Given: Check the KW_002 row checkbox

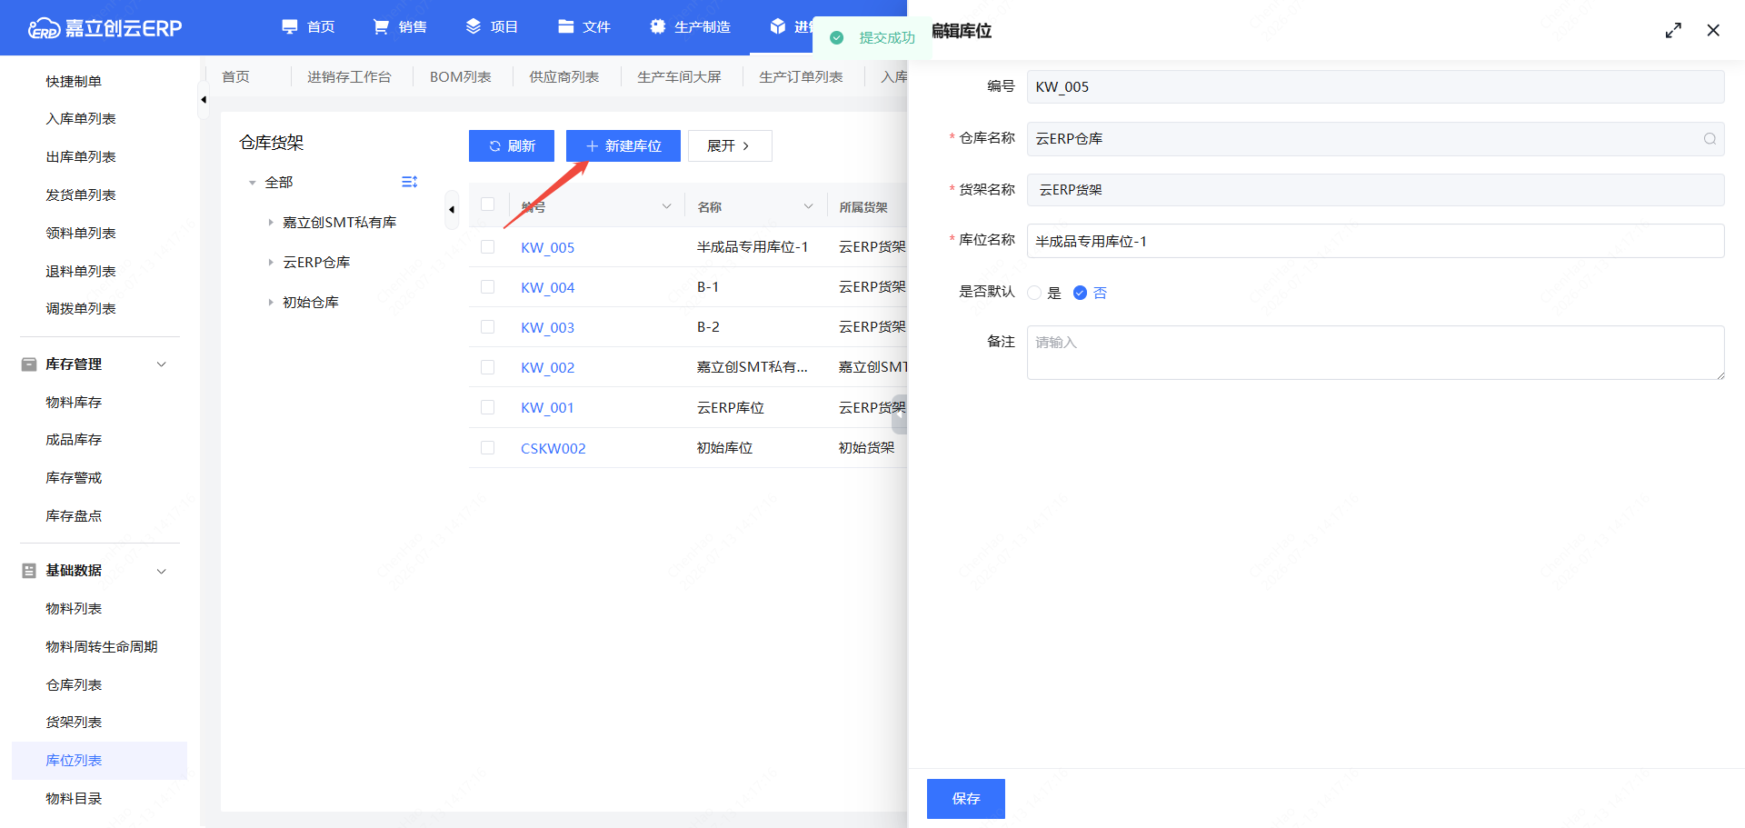Looking at the screenshot, I should pyautogui.click(x=488, y=367).
